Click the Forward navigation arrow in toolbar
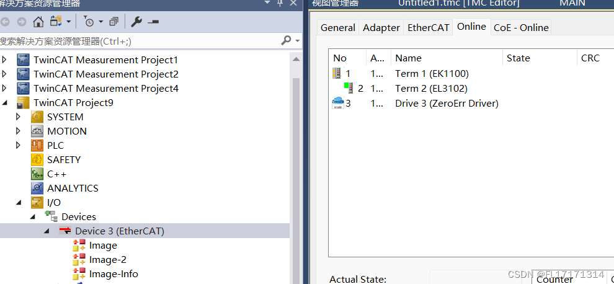The height and width of the screenshot is (284, 614). [22, 22]
